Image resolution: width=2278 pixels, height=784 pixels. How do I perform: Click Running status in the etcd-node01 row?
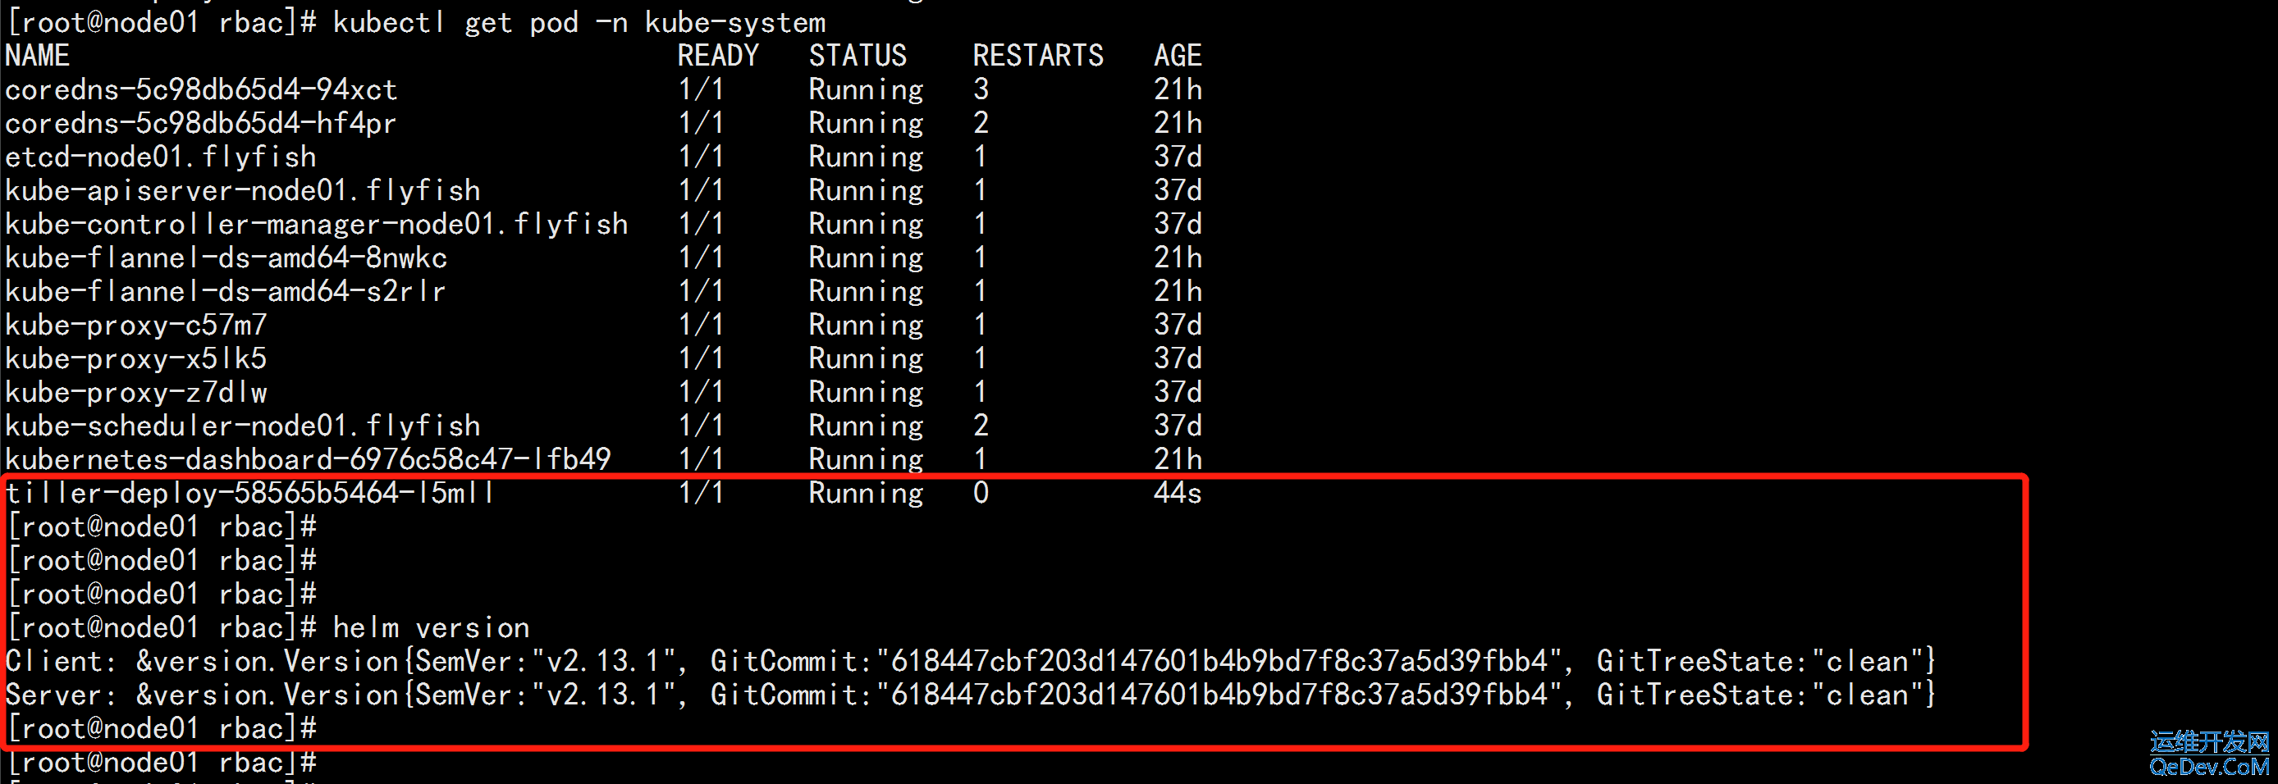click(867, 157)
